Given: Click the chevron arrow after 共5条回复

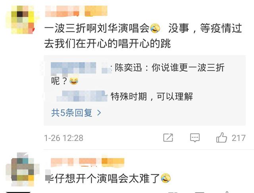Looking at the screenshot, I should [99, 113].
